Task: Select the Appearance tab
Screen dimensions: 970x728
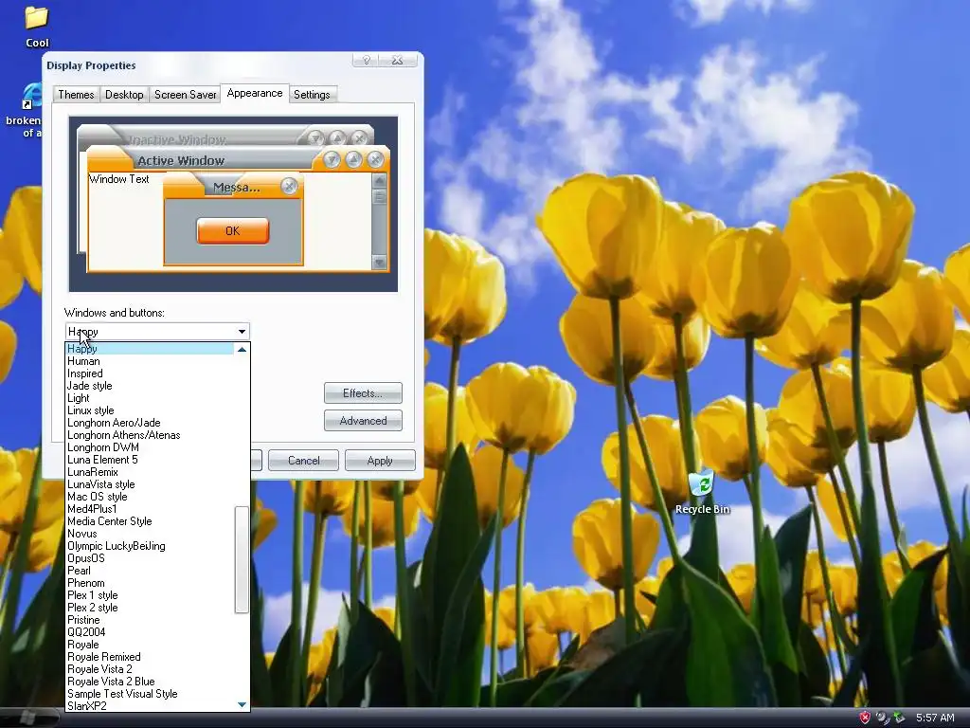Action: (x=254, y=93)
